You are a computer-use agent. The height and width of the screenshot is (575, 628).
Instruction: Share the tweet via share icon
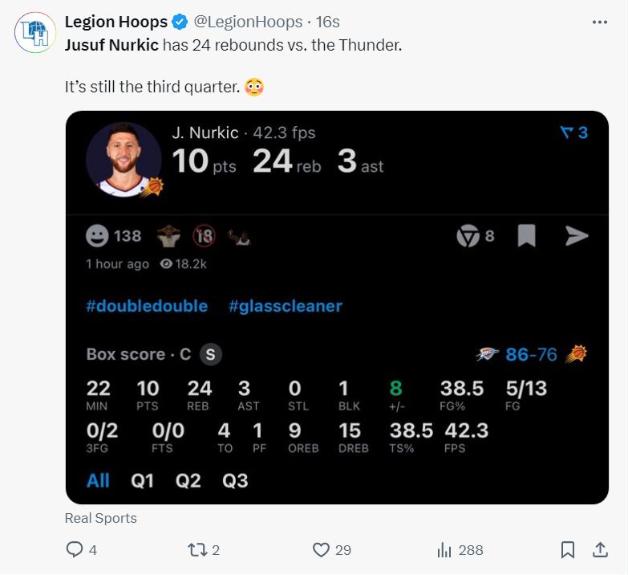(x=599, y=550)
